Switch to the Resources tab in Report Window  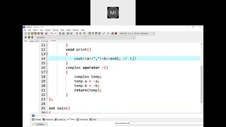48,120
